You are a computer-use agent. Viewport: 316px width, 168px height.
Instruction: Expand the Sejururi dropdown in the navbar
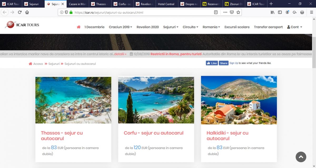[x=171, y=27]
